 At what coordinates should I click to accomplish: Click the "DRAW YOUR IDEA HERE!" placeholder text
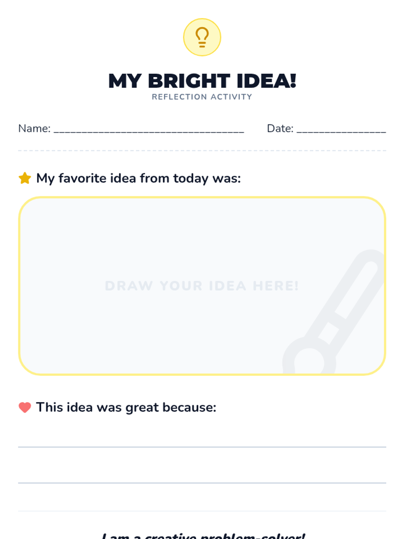(202, 286)
